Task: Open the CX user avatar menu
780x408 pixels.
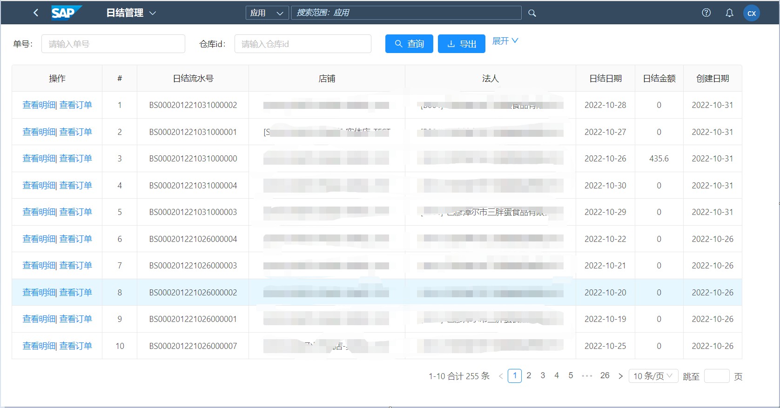Action: pos(751,13)
